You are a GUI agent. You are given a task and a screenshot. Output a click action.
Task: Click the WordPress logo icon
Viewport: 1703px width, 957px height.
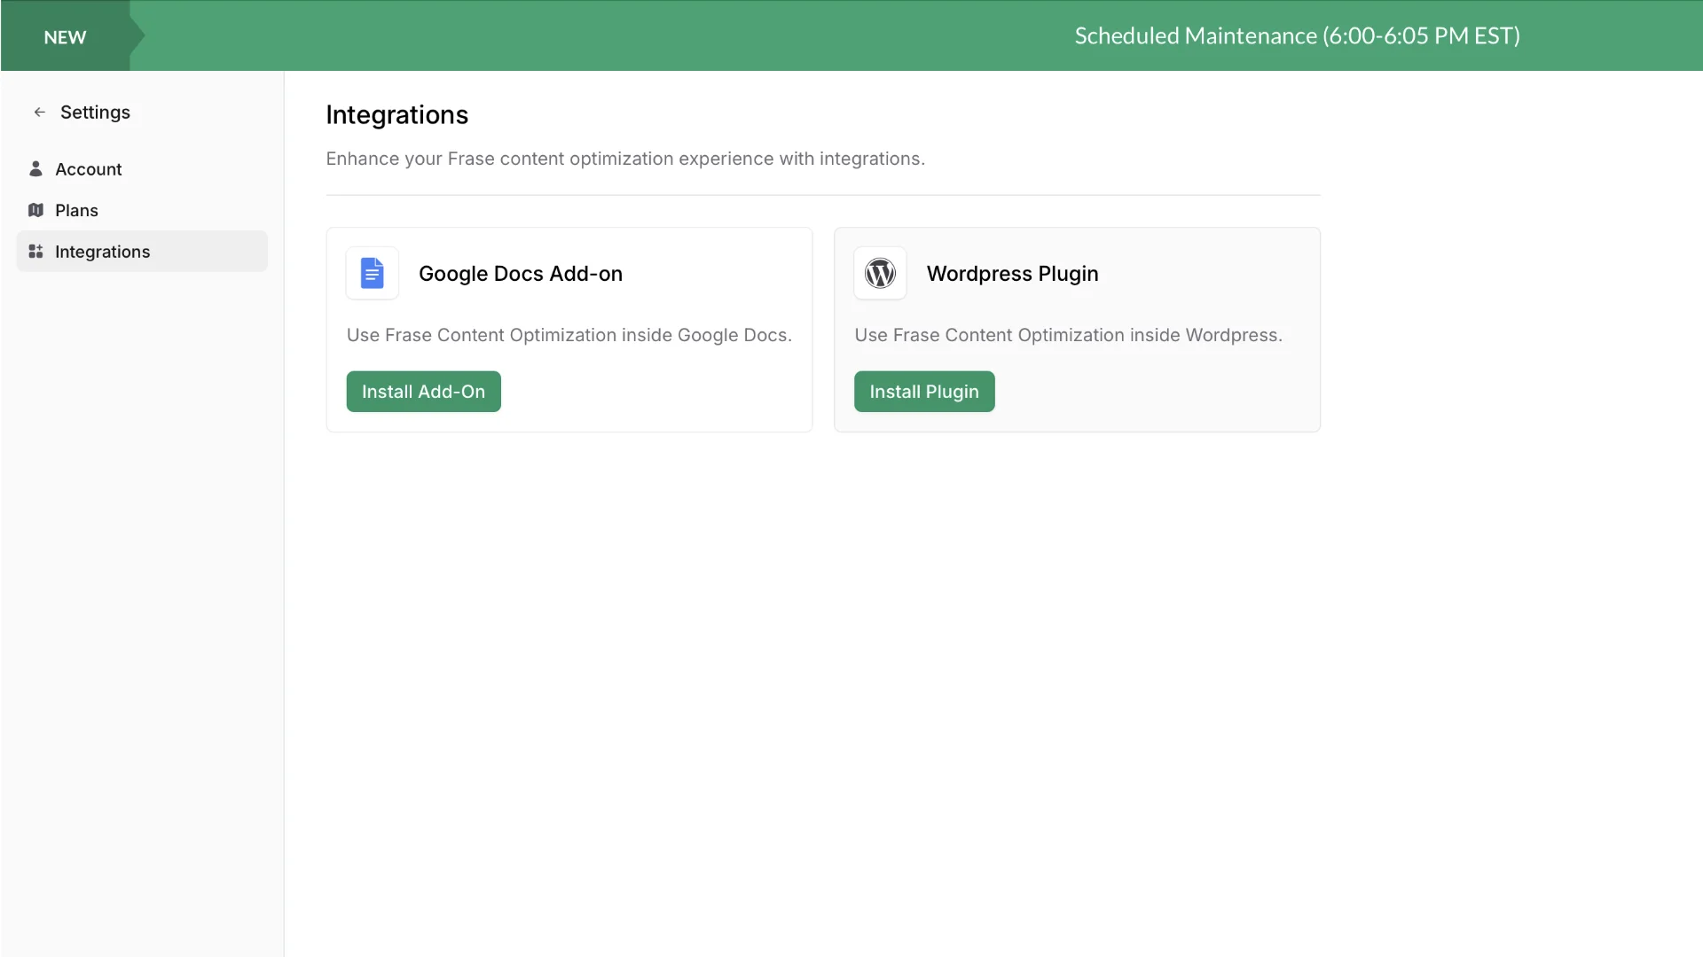[880, 273]
